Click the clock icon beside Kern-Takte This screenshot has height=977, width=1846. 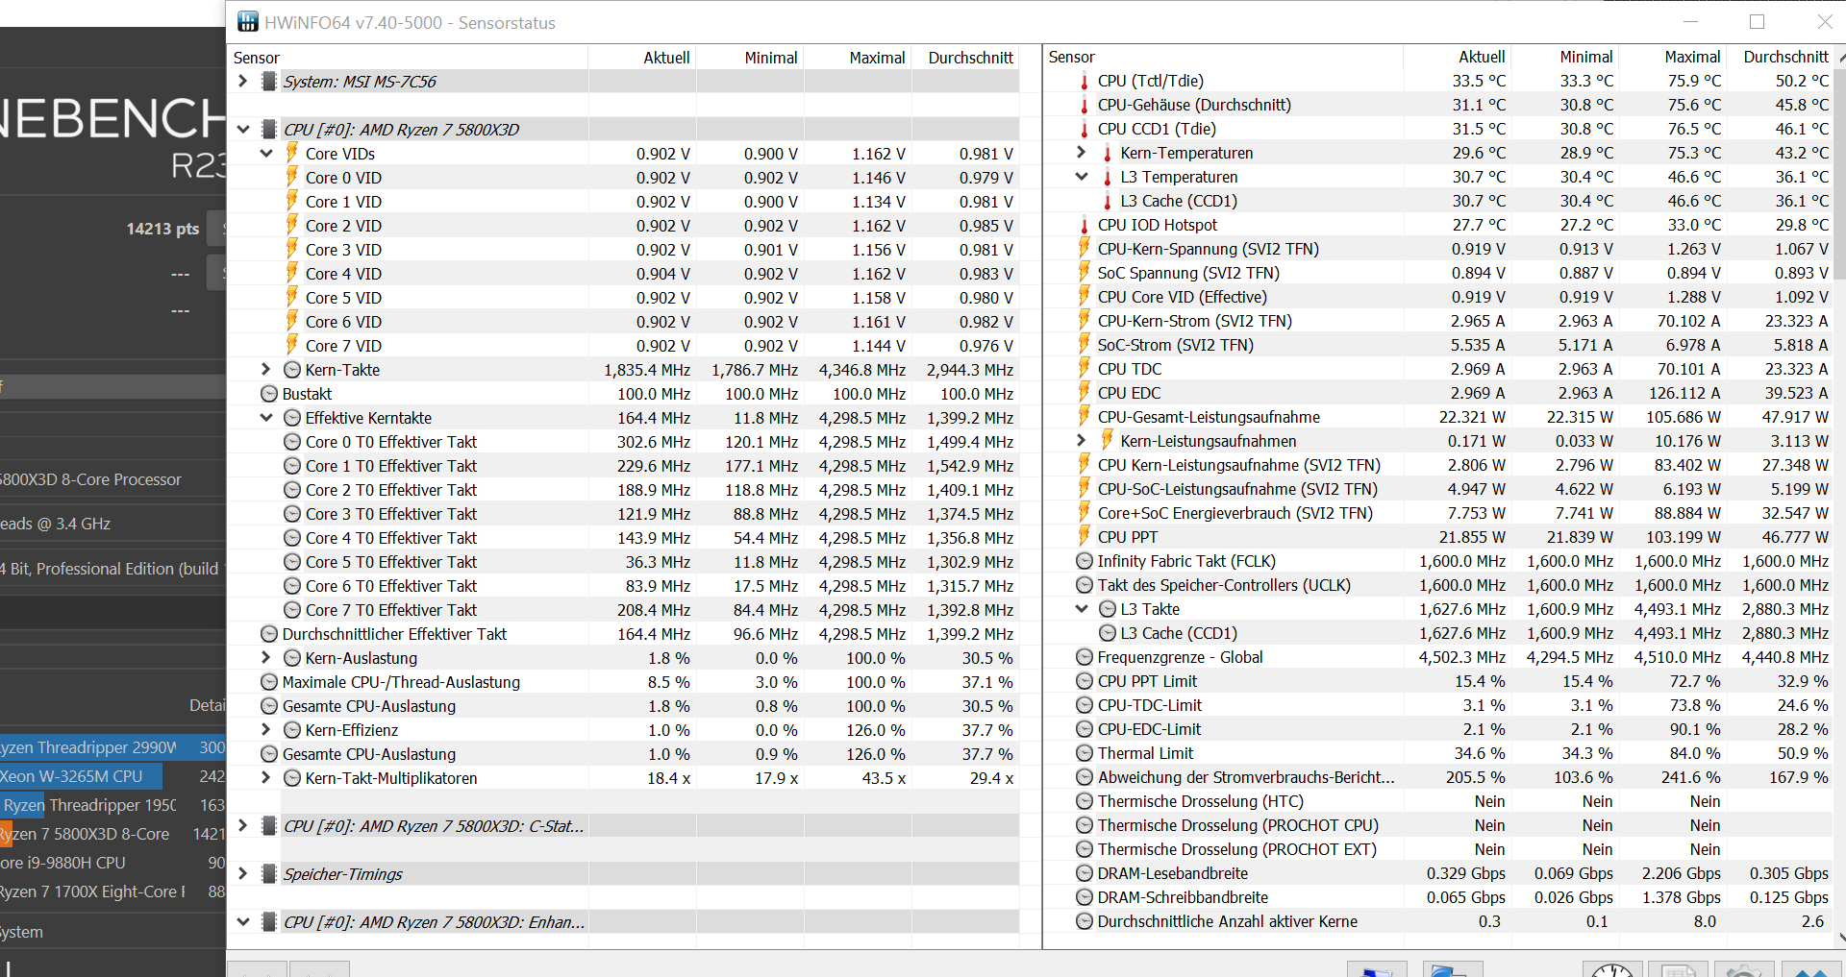[292, 370]
